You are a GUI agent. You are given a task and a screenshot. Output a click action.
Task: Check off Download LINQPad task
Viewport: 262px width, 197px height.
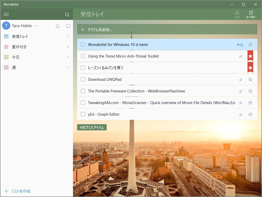point(83,79)
